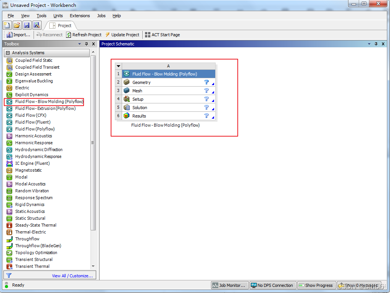Select Fluid Flow (Fluent) in Toolbox
Screen dimensions: 390x293
pyautogui.click(x=32, y=122)
